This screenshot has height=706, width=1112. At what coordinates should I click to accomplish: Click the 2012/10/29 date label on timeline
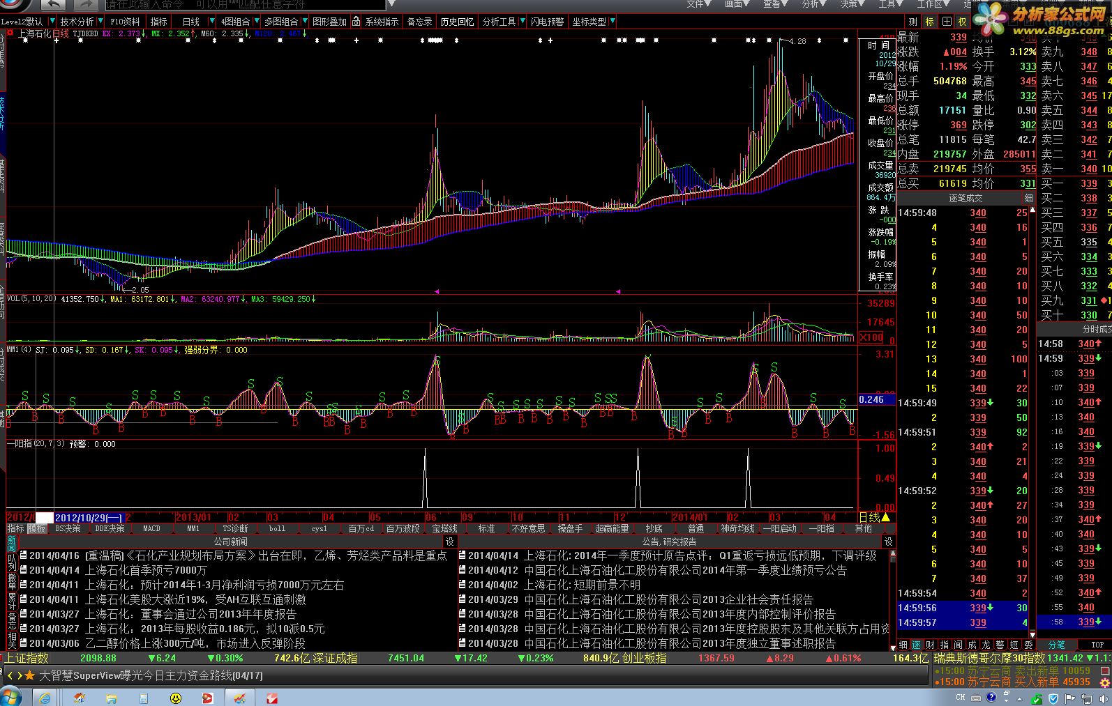(x=89, y=517)
